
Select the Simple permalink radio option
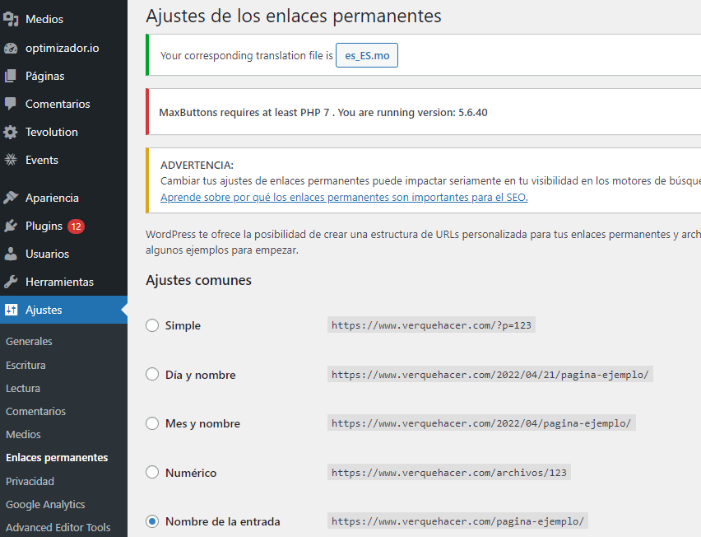point(152,325)
